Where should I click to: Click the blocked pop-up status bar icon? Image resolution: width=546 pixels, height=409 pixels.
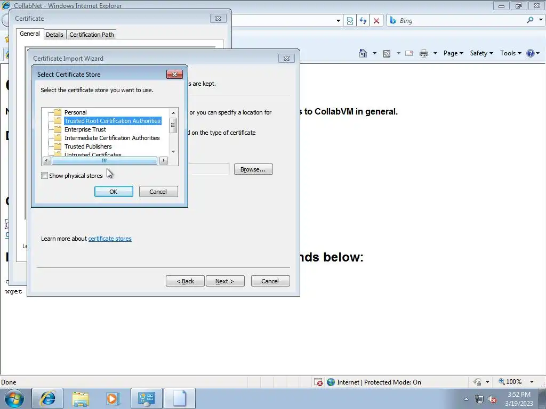318,382
